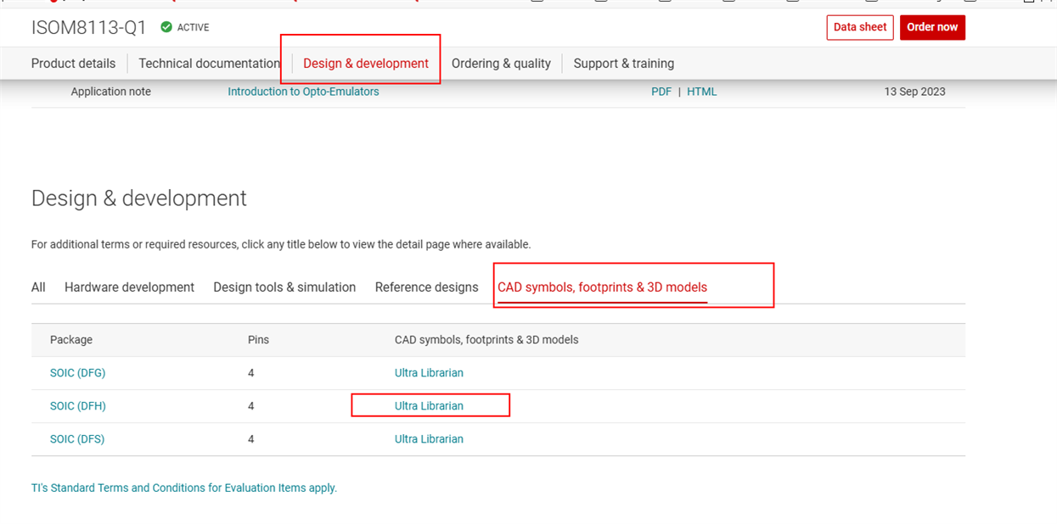The height and width of the screenshot is (524, 1057).
Task: Open Ordering & quality tab
Action: pyautogui.click(x=501, y=64)
